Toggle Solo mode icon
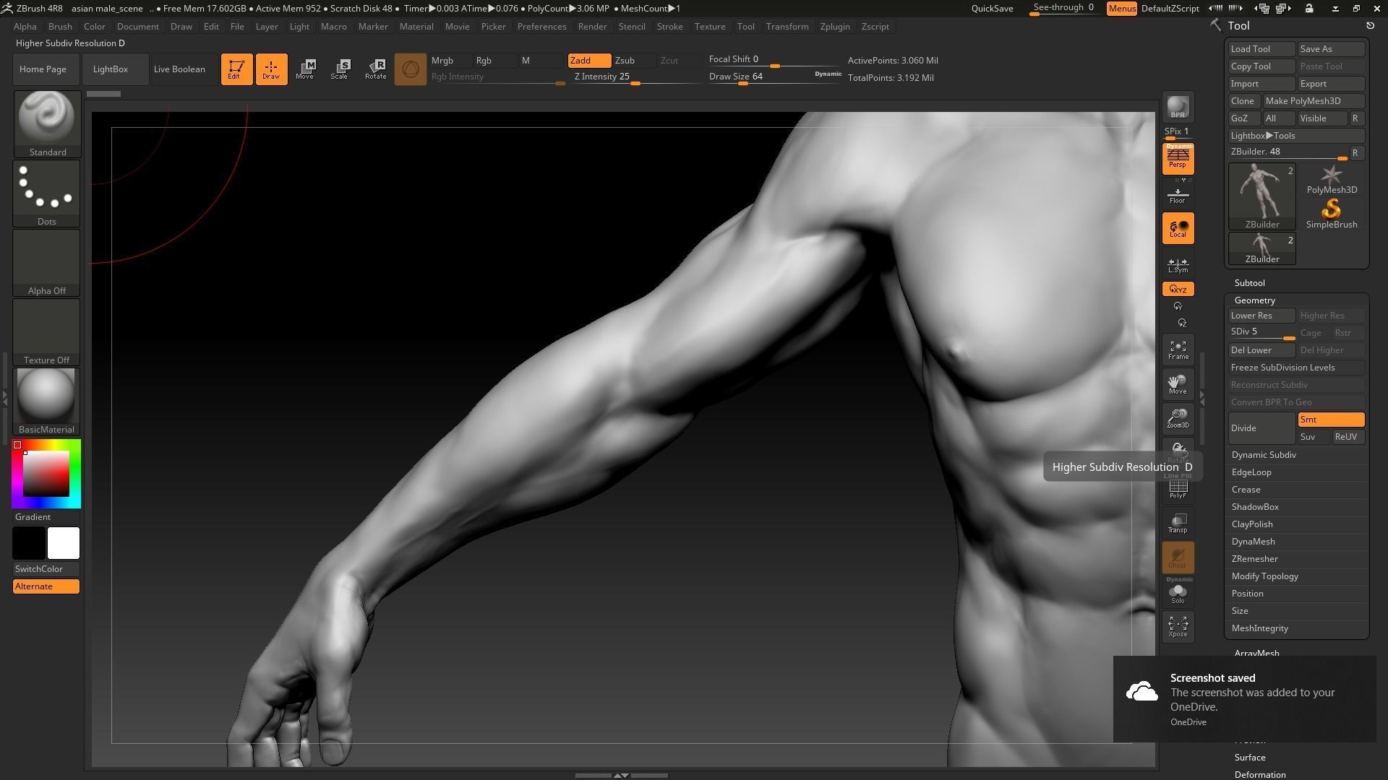This screenshot has width=1388, height=780. tap(1178, 594)
